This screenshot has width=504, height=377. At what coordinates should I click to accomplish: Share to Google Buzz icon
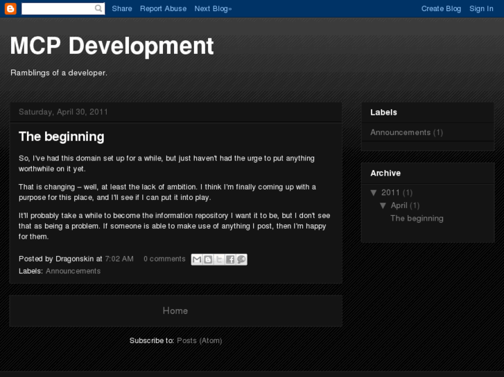pyautogui.click(x=241, y=259)
